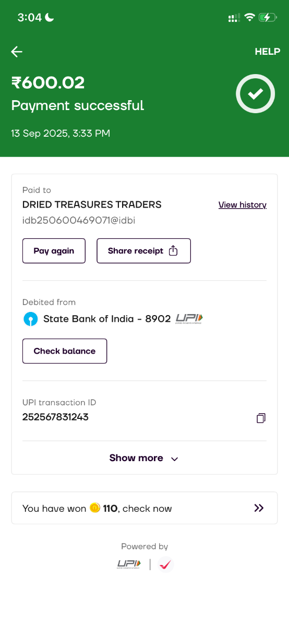Tap the red checkmark logo at bottom
Viewport: 289px width, 626px height.
point(166,564)
